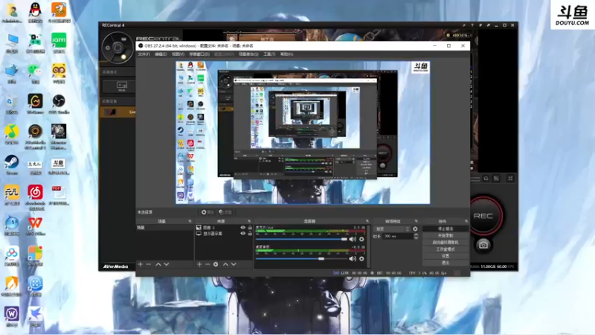Open the QQ penguin desktop icon

pyautogui.click(x=35, y=12)
